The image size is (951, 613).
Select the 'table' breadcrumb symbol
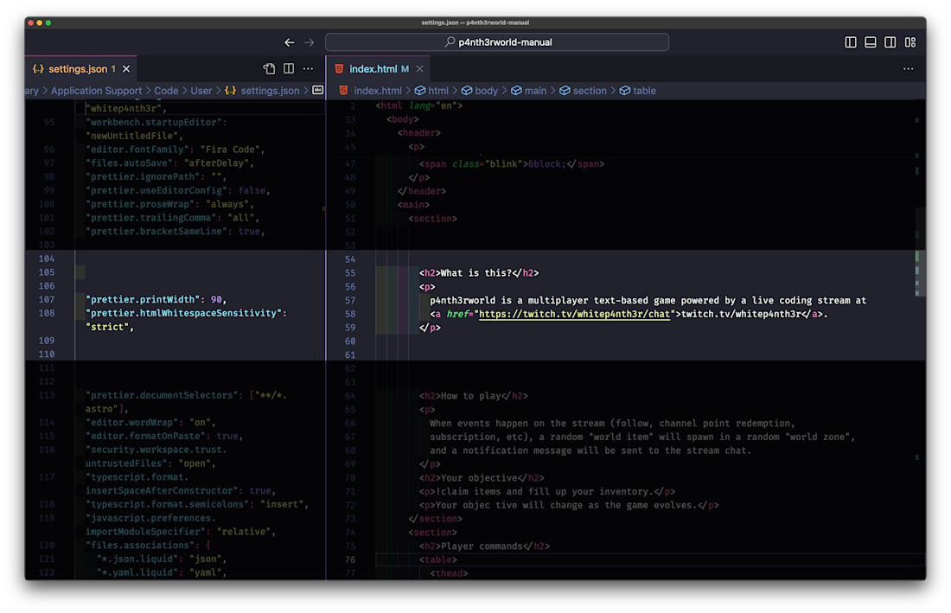(644, 91)
